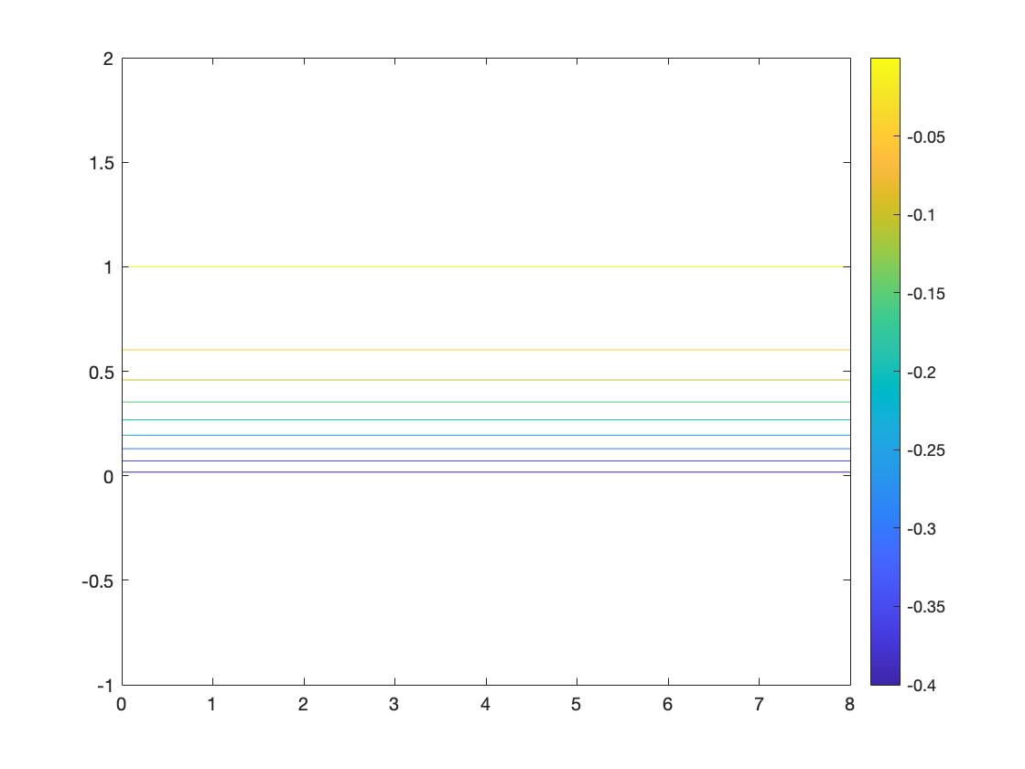
Task: Click the colorbar tick label -0.25
Action: 924,450
